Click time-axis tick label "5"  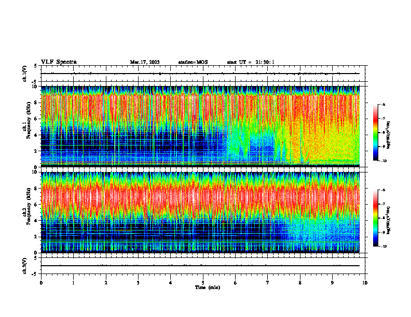pyautogui.click(x=203, y=283)
